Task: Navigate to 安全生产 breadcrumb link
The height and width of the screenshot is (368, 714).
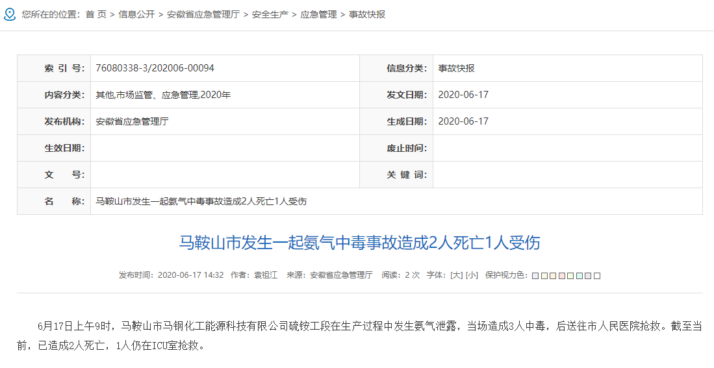Action: click(x=270, y=14)
